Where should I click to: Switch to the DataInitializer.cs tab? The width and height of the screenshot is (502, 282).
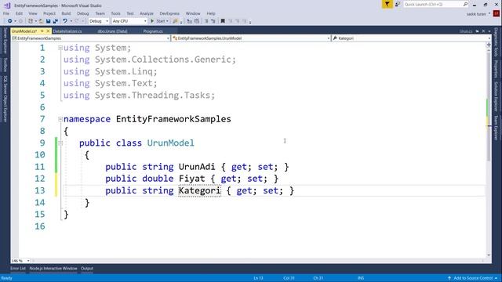coord(67,31)
